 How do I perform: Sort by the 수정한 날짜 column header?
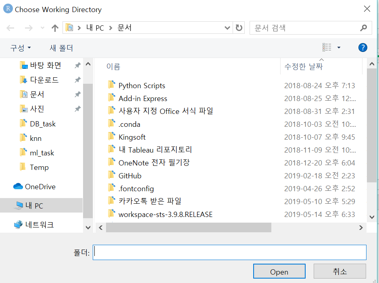[x=304, y=66]
